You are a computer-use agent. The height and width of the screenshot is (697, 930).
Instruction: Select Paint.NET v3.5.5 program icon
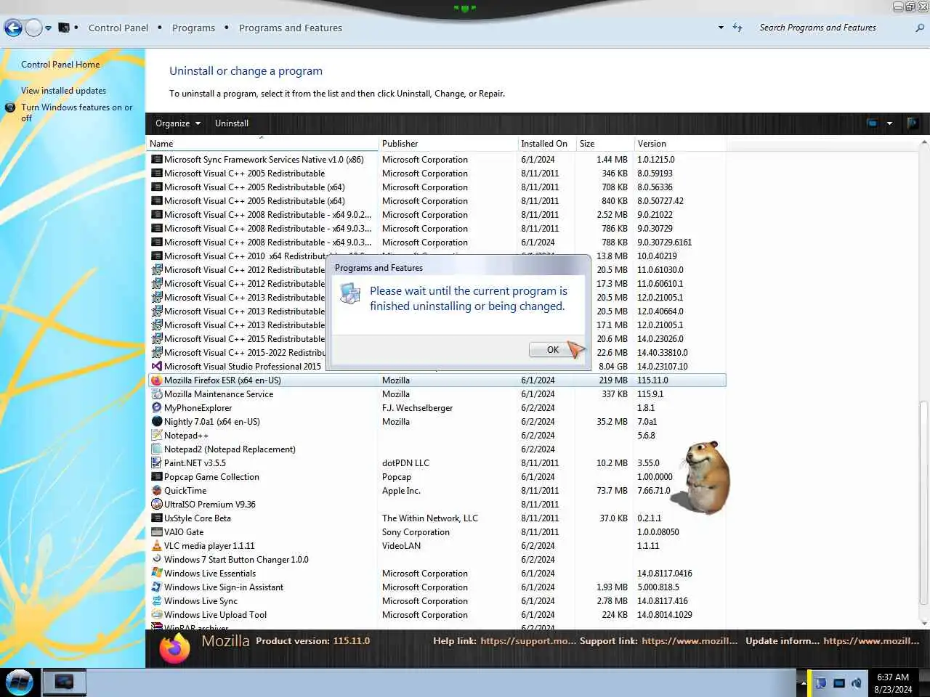tap(156, 463)
